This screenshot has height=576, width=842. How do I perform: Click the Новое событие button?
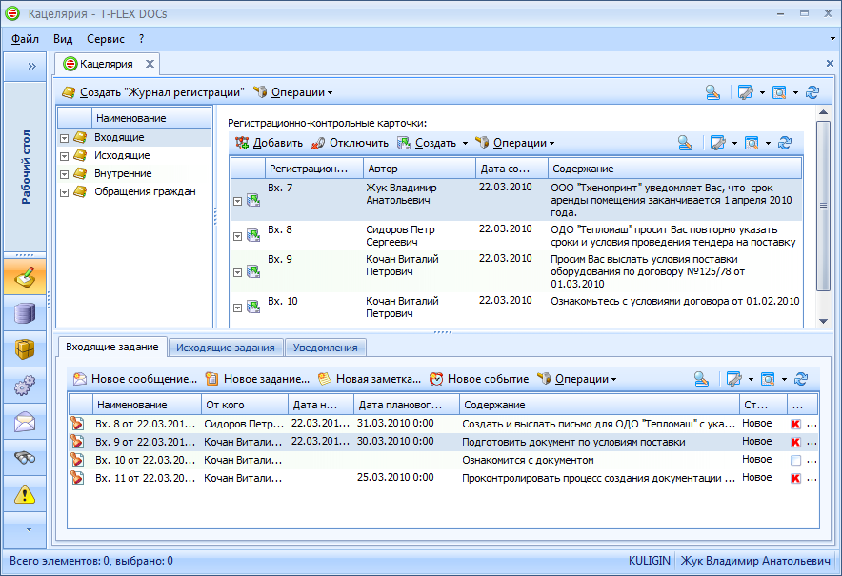pyautogui.click(x=478, y=378)
